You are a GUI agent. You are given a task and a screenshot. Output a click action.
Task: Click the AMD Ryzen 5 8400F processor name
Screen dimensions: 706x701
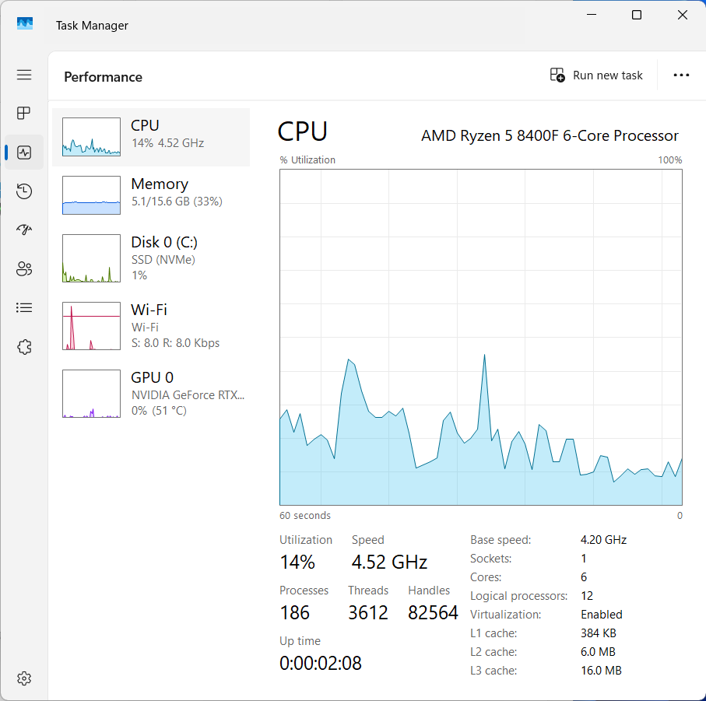pyautogui.click(x=550, y=135)
